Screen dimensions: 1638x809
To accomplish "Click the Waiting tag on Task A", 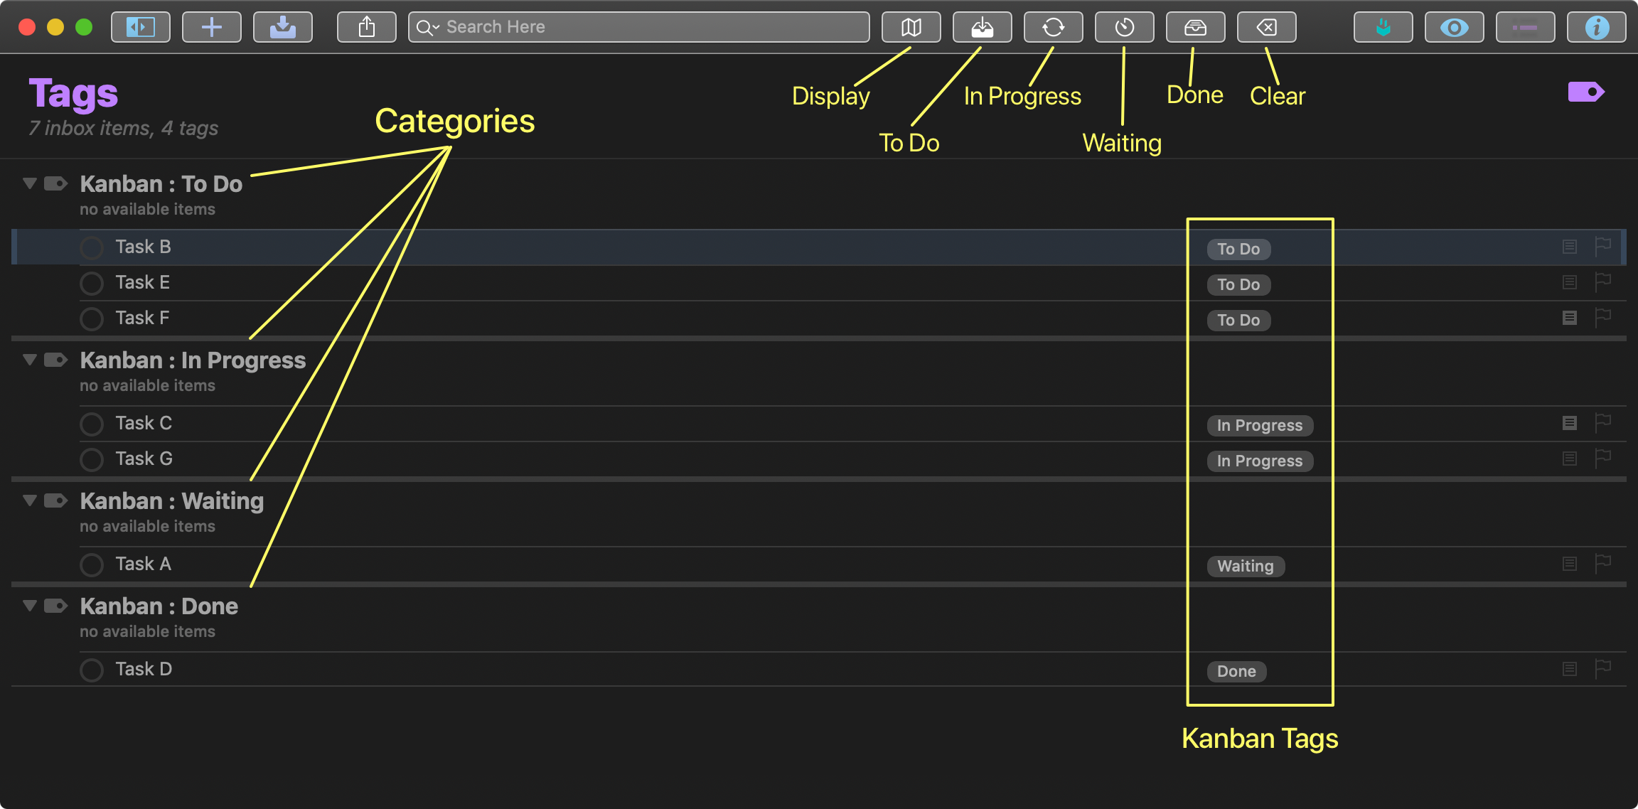I will (x=1246, y=567).
